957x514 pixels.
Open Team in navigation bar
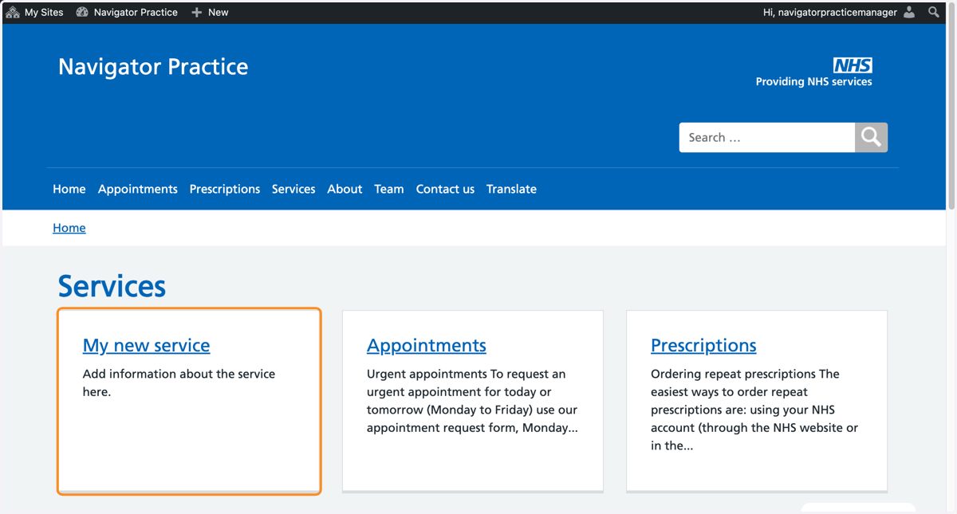[389, 189]
